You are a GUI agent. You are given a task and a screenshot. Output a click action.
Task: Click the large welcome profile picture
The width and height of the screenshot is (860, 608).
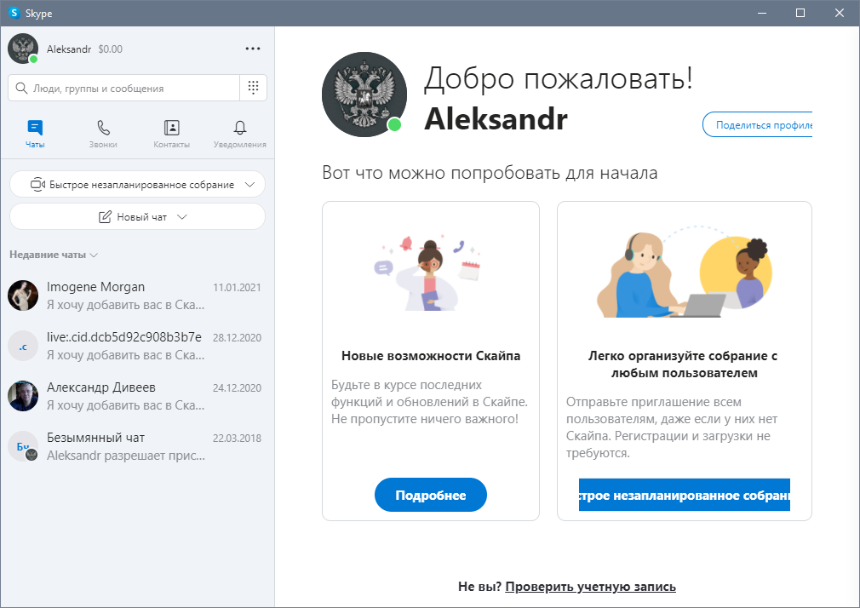[x=364, y=95]
